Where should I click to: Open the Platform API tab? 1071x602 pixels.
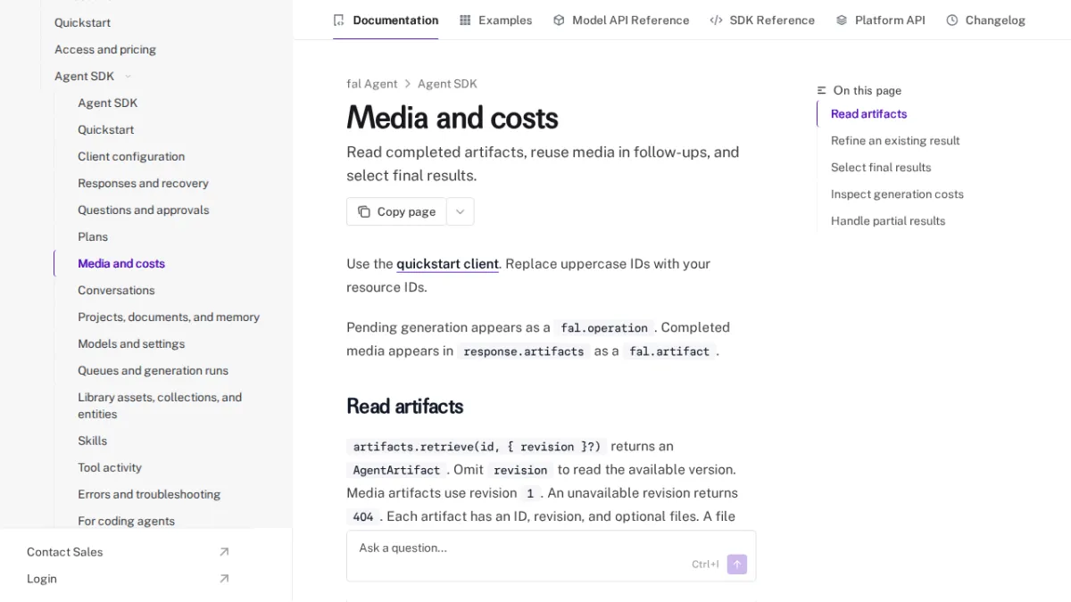880,20
